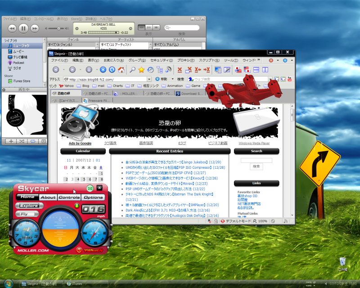Open Skycar Controls tab

pyautogui.click(x=69, y=197)
